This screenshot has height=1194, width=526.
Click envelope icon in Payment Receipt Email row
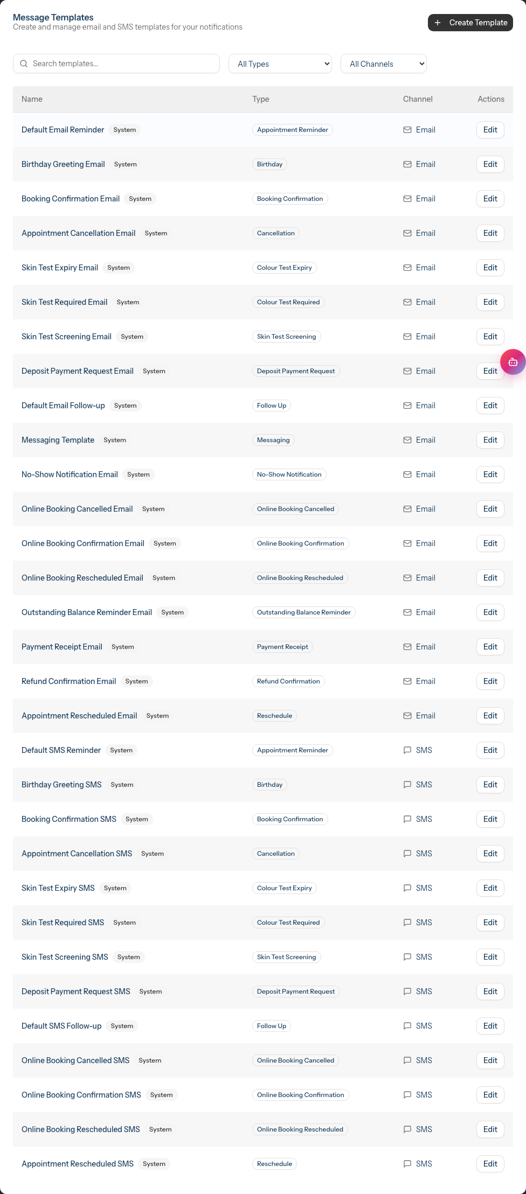[x=407, y=647]
